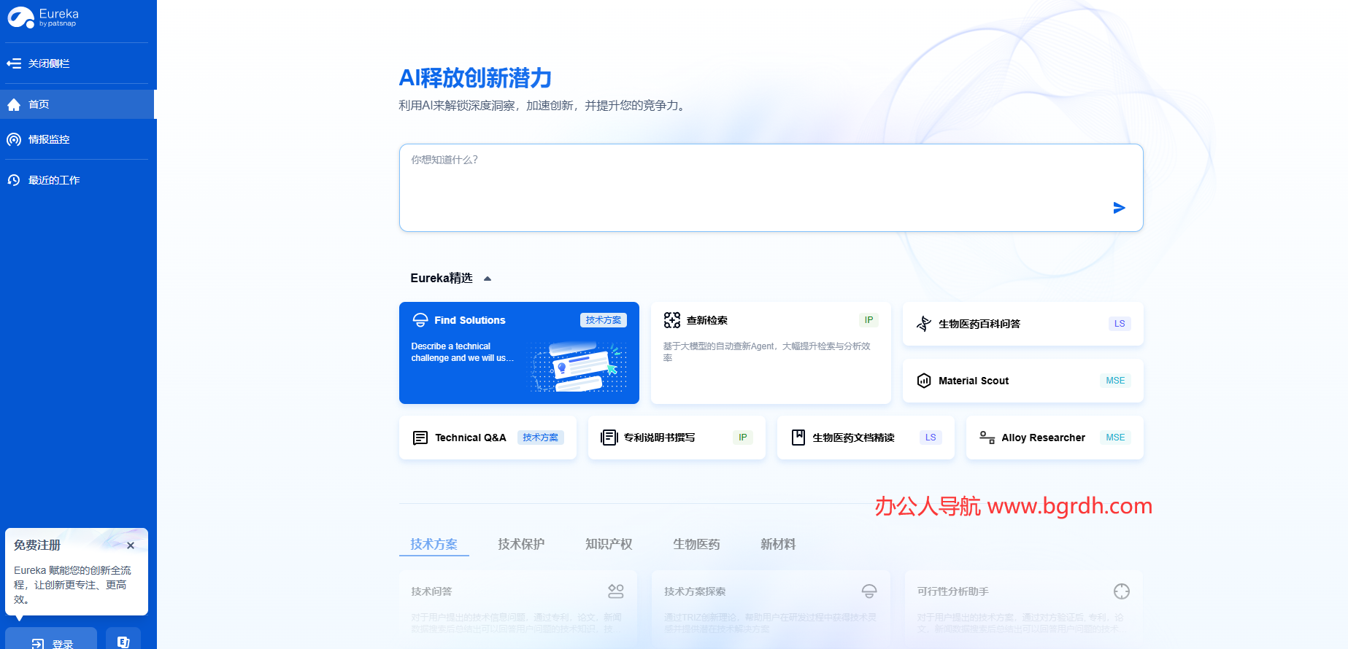Click the Eureka by Patsnap logo
The width and height of the screenshot is (1348, 649).
coord(43,18)
